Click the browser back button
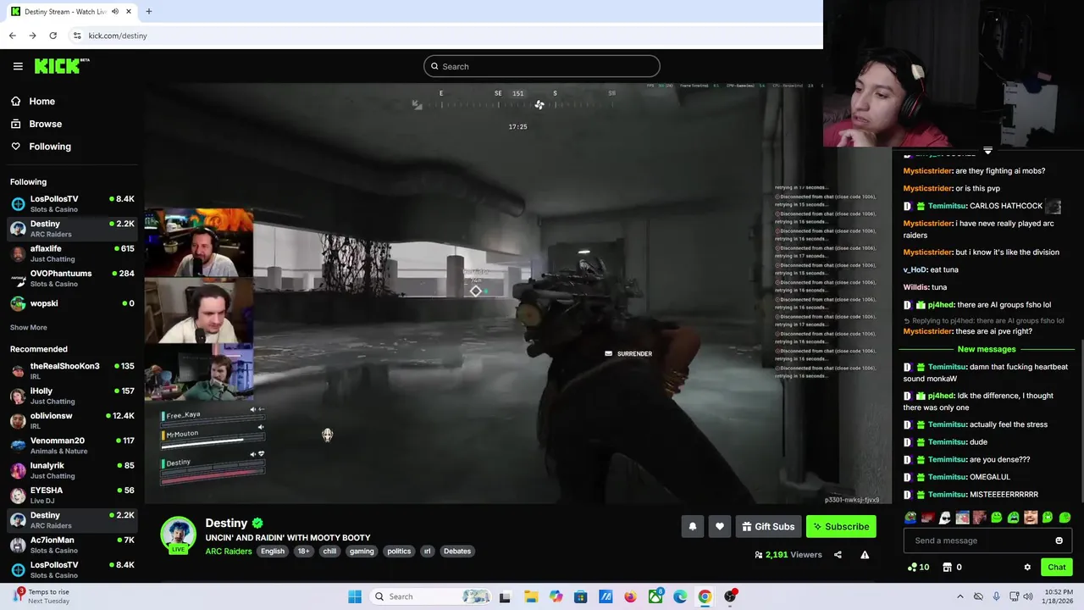The image size is (1084, 610). [12, 36]
